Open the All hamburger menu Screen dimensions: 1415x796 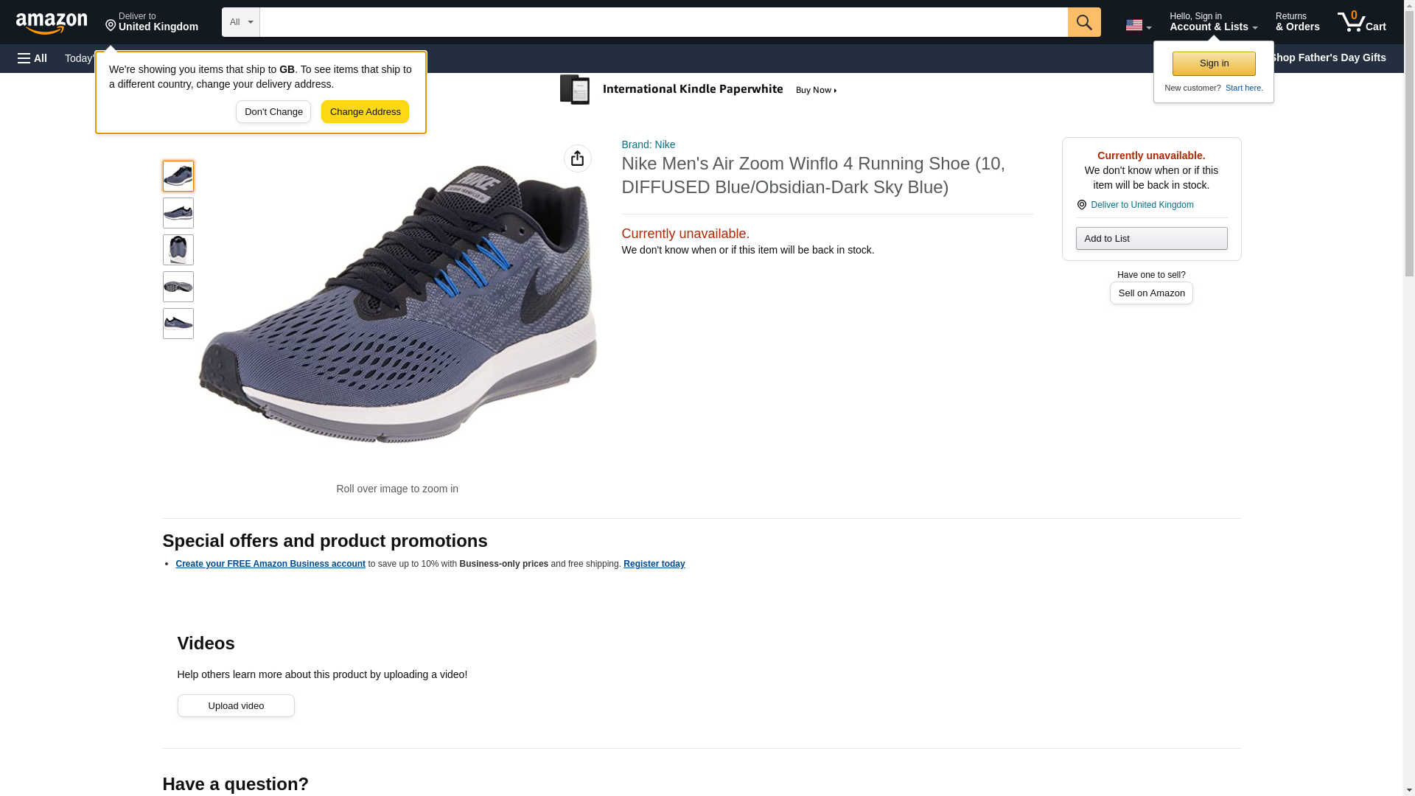pos(32,58)
